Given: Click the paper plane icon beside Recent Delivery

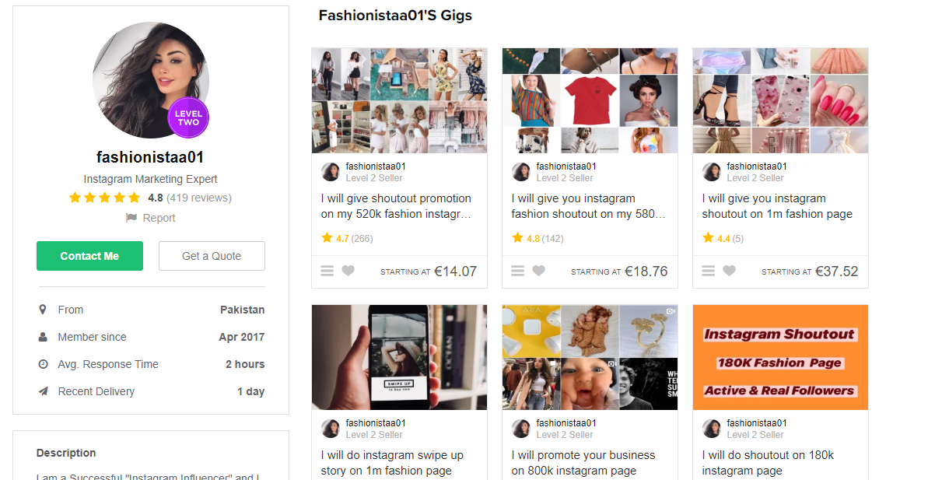Looking at the screenshot, I should coord(43,391).
